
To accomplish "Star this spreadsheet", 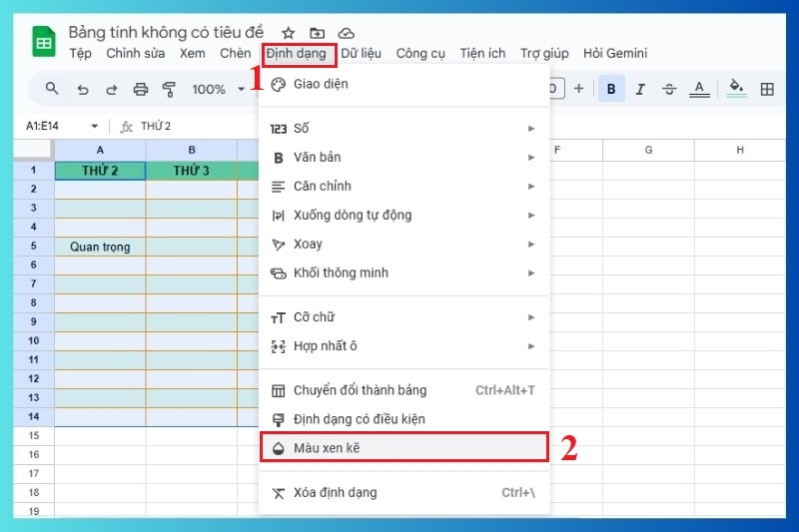I will [289, 33].
